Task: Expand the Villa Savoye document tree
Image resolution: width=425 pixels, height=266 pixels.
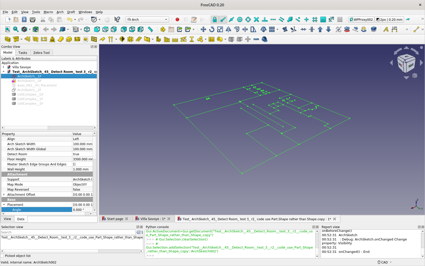Action: coord(4,67)
